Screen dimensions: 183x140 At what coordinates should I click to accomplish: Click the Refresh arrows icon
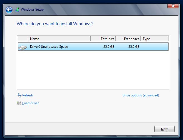click(19, 95)
